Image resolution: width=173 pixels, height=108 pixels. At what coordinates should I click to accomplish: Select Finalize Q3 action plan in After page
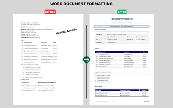[101, 96]
